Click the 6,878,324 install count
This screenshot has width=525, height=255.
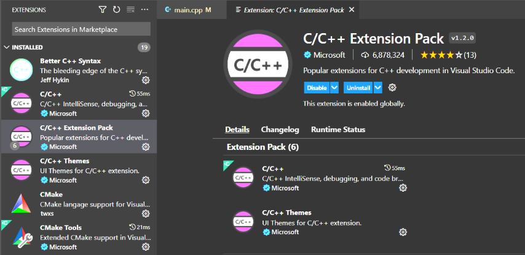point(389,55)
